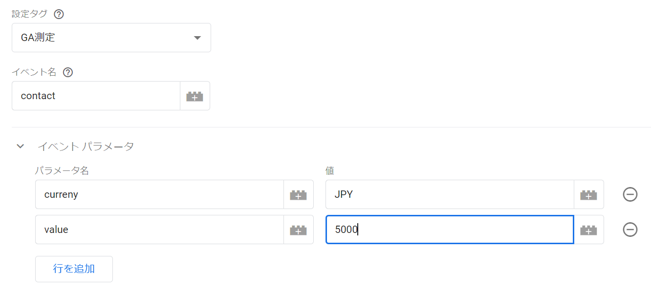Focus the value parameter name field
This screenshot has height=294, width=651.
pyautogui.click(x=159, y=230)
